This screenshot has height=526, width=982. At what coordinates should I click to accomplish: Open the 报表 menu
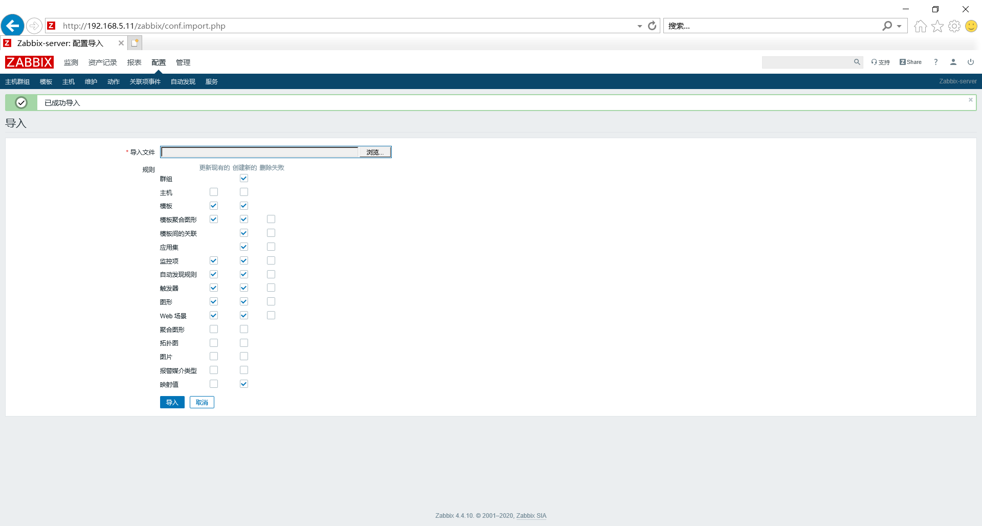click(x=135, y=62)
